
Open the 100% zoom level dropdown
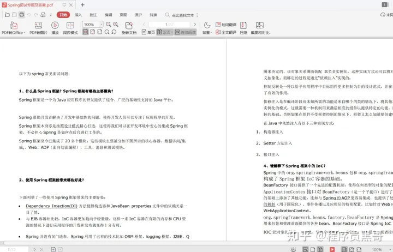click(102, 25)
